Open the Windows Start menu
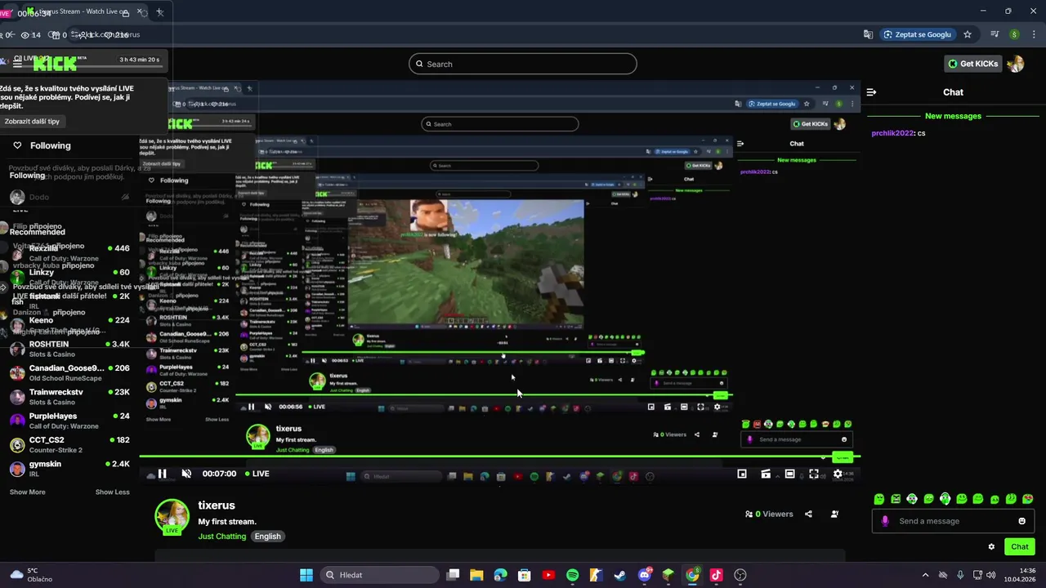Screen dimensions: 1046x588 pos(306,575)
